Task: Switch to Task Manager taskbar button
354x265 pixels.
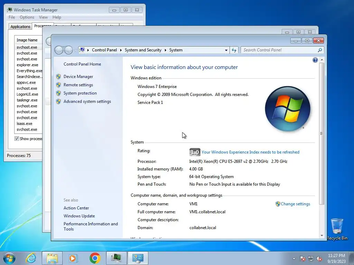Action: pos(117,258)
